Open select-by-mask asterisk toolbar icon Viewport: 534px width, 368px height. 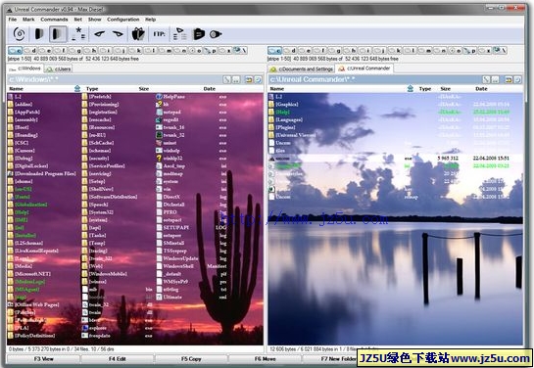(79, 34)
